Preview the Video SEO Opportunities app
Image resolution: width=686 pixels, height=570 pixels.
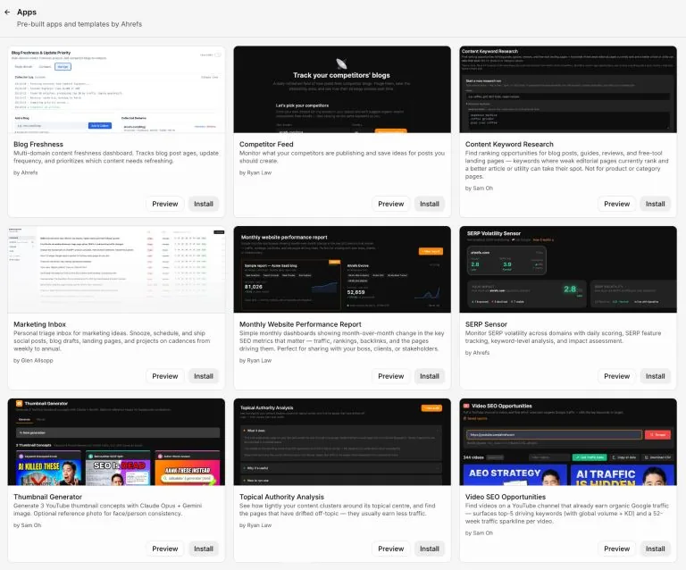(x=616, y=549)
